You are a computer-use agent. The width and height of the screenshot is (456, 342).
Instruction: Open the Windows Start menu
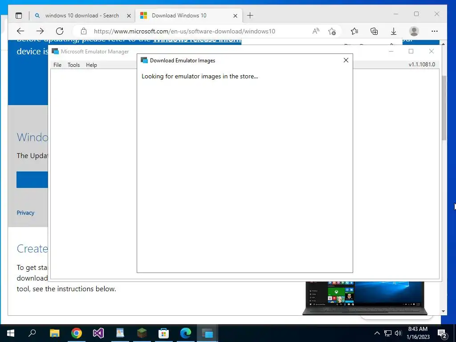point(11,333)
